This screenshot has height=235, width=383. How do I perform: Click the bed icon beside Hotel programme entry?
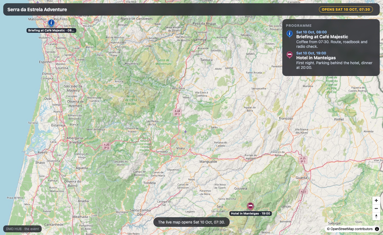[x=289, y=55]
